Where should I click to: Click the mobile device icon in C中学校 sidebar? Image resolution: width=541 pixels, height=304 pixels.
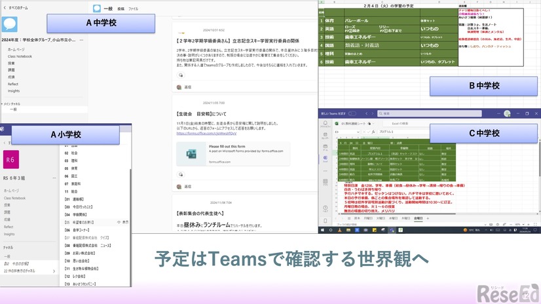coord(325,221)
